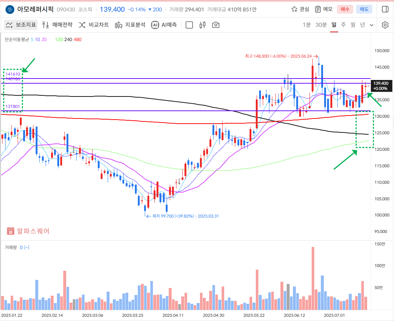This screenshot has height=321, width=394.
Task: Capture the chart with the camera icon
Action: pos(216,25)
